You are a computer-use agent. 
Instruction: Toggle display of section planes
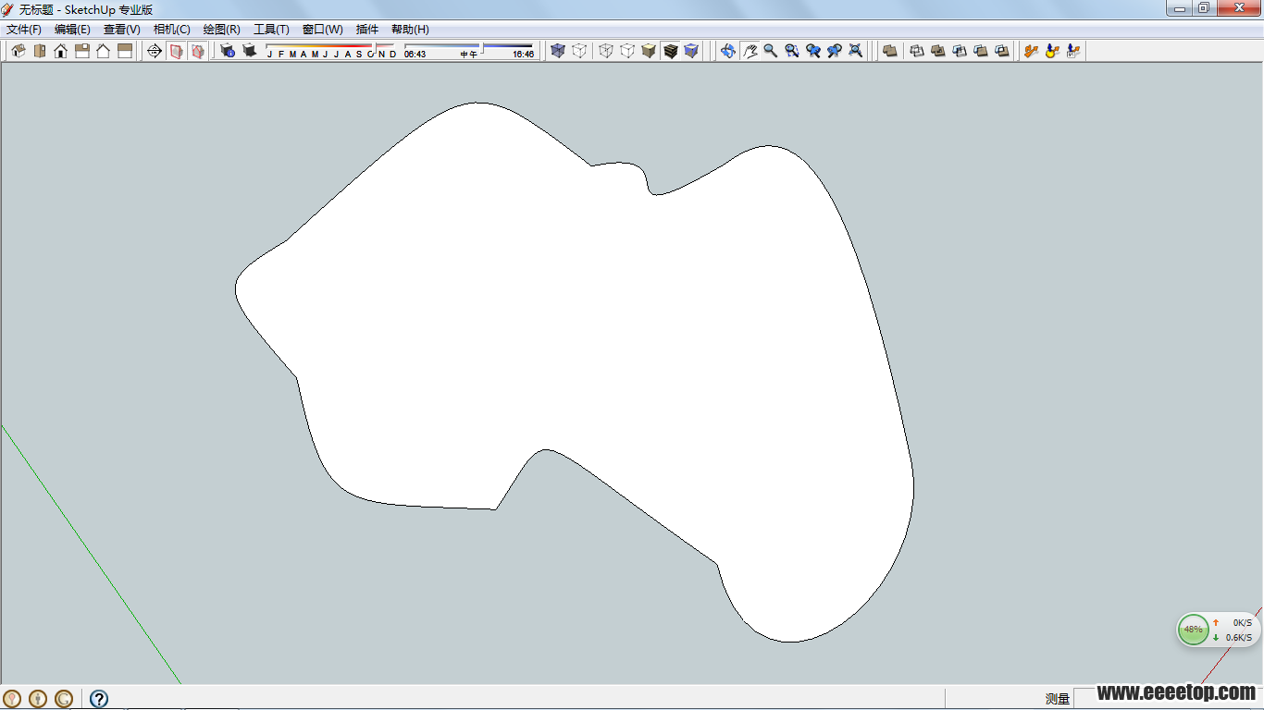(x=176, y=51)
